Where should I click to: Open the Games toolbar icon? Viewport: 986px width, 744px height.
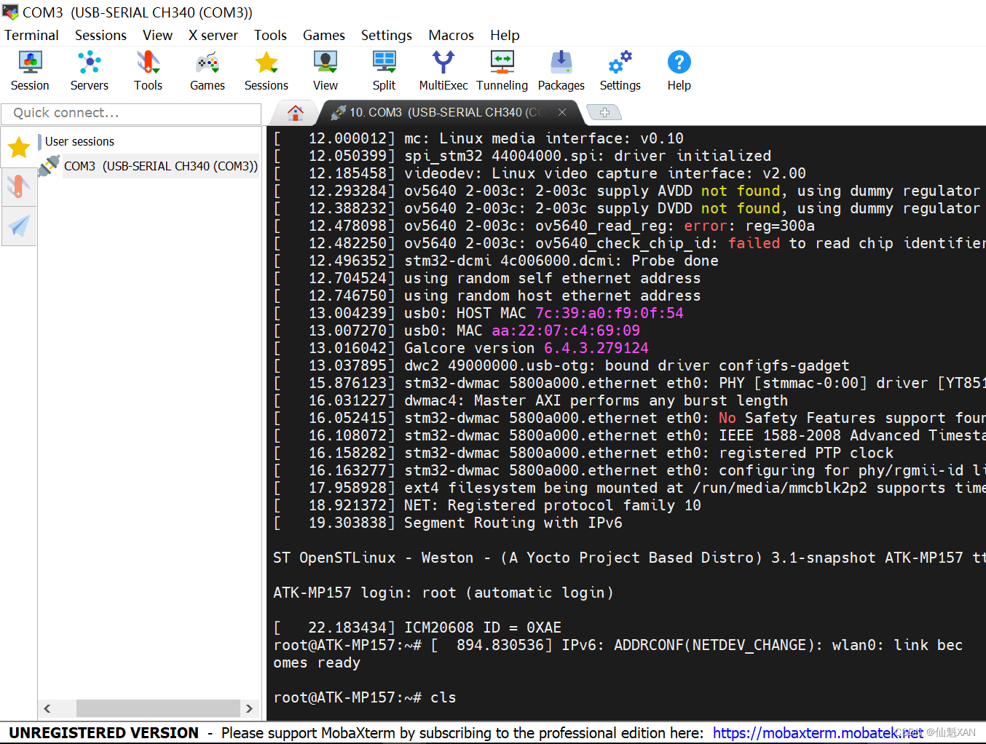[x=207, y=69]
